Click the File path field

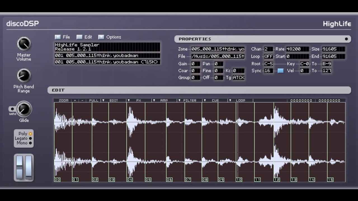(x=218, y=56)
